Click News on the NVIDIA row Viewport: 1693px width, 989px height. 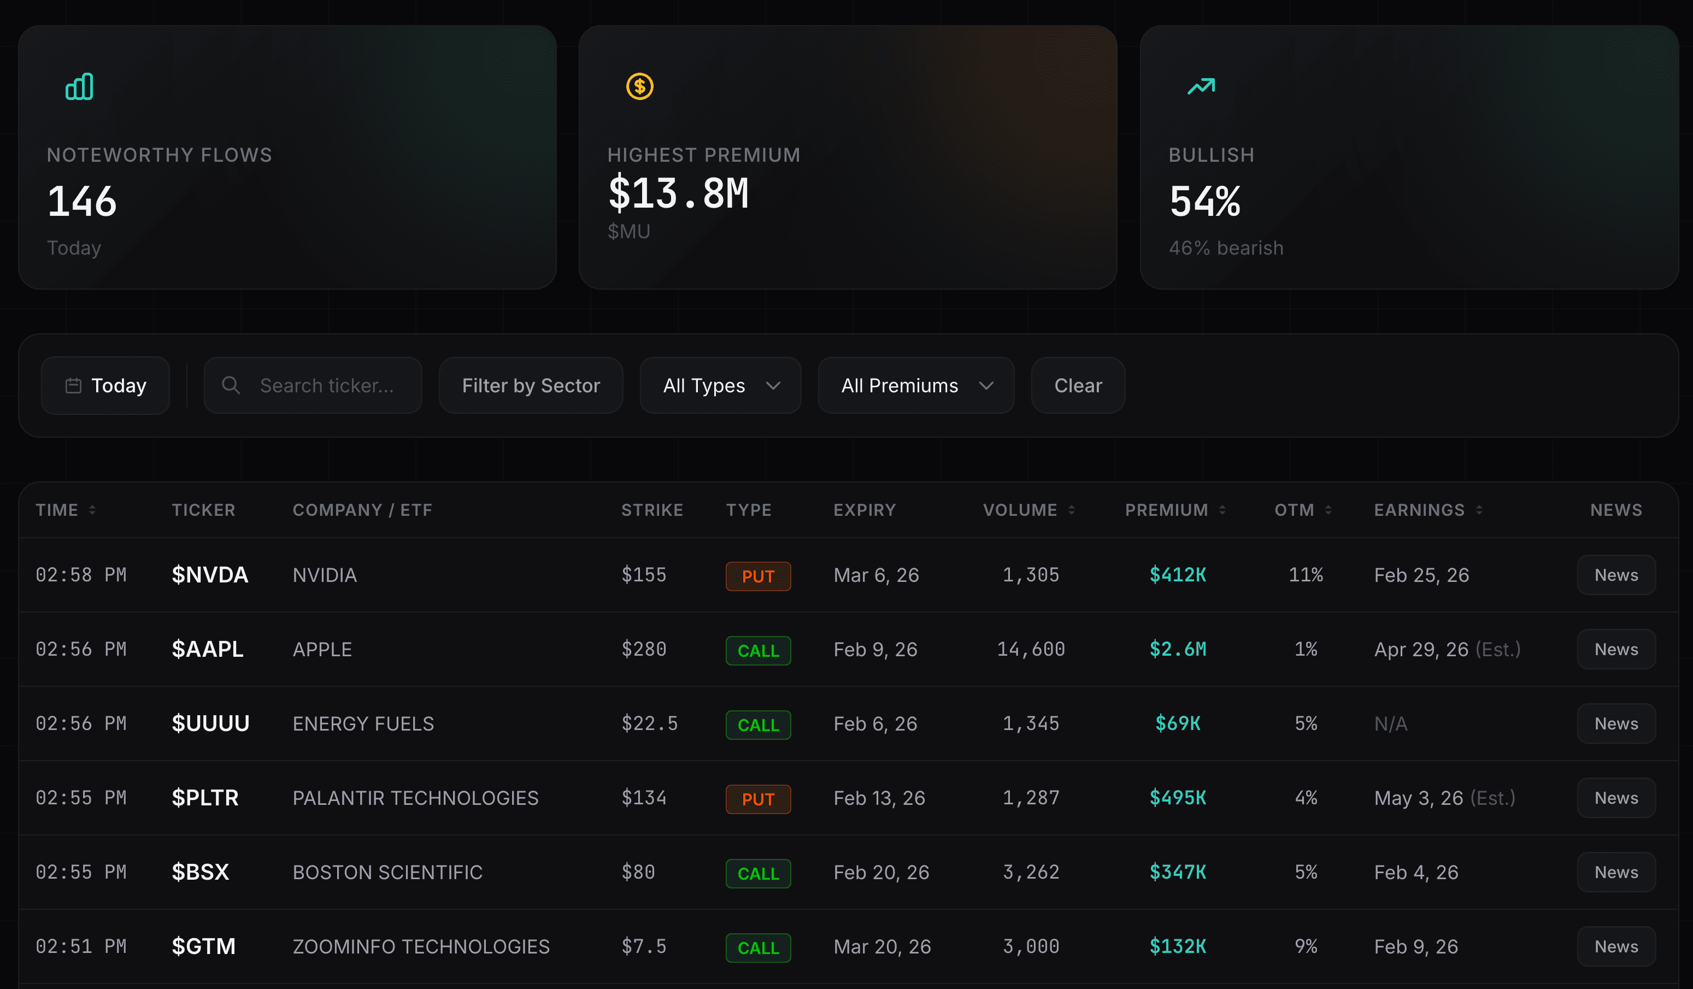(x=1616, y=575)
